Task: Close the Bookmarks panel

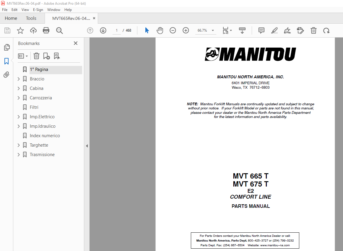Action: point(76,43)
